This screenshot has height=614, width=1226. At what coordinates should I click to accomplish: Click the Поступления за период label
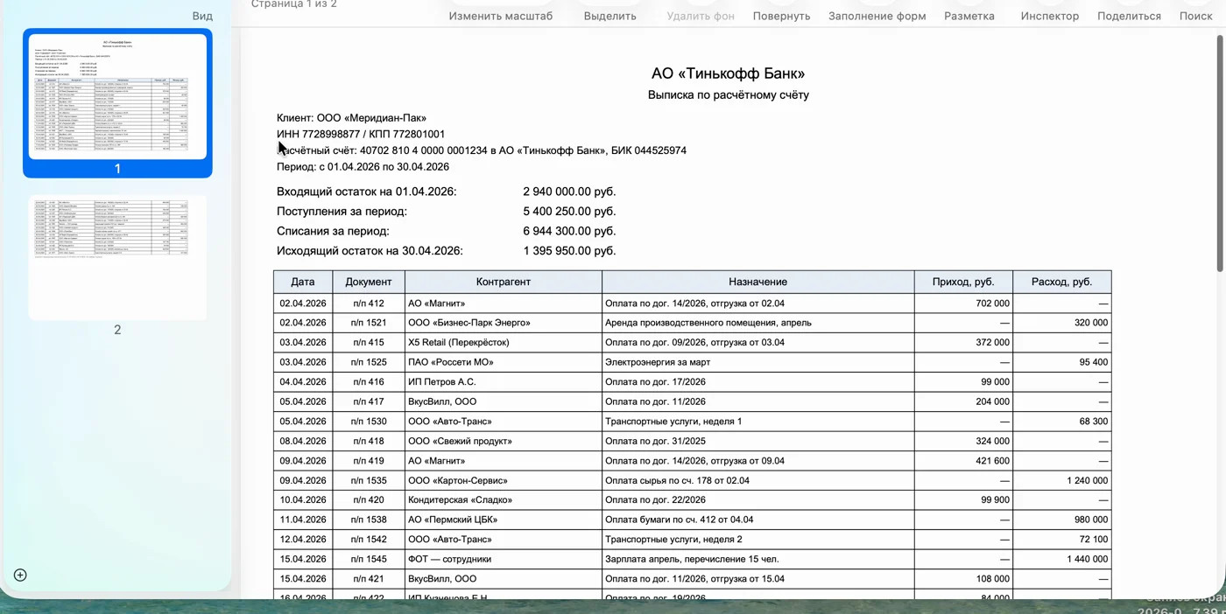point(342,211)
